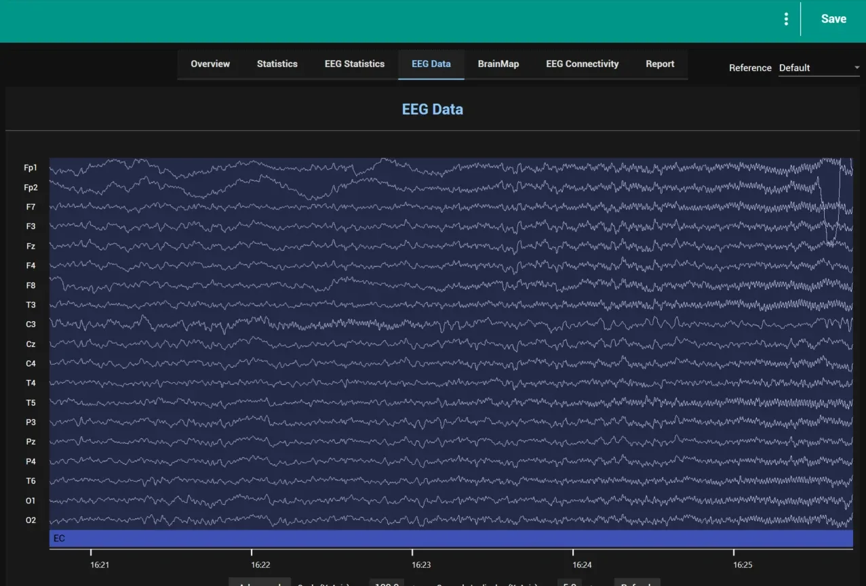Image resolution: width=866 pixels, height=586 pixels.
Task: Click the F8 channel label
Action: tap(31, 285)
